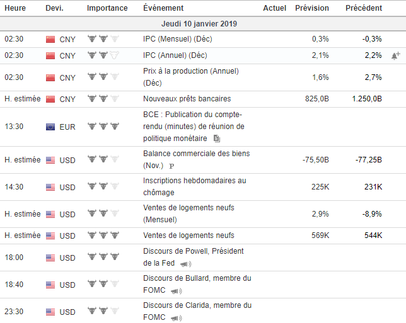Click the speaker icon for Bullard's speech
Screen dimensions: 406x323
[176, 290]
